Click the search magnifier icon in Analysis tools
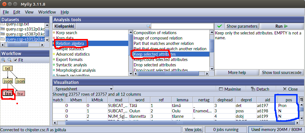This screenshot has height=133, width=305. pyautogui.click(x=148, y=26)
